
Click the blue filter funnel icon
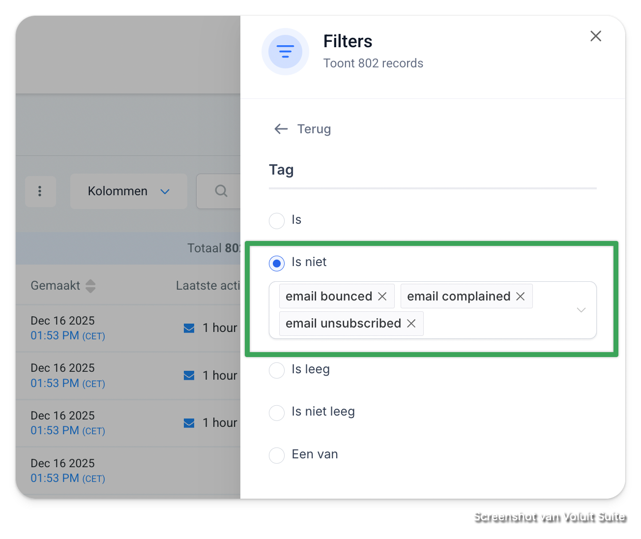pos(285,52)
